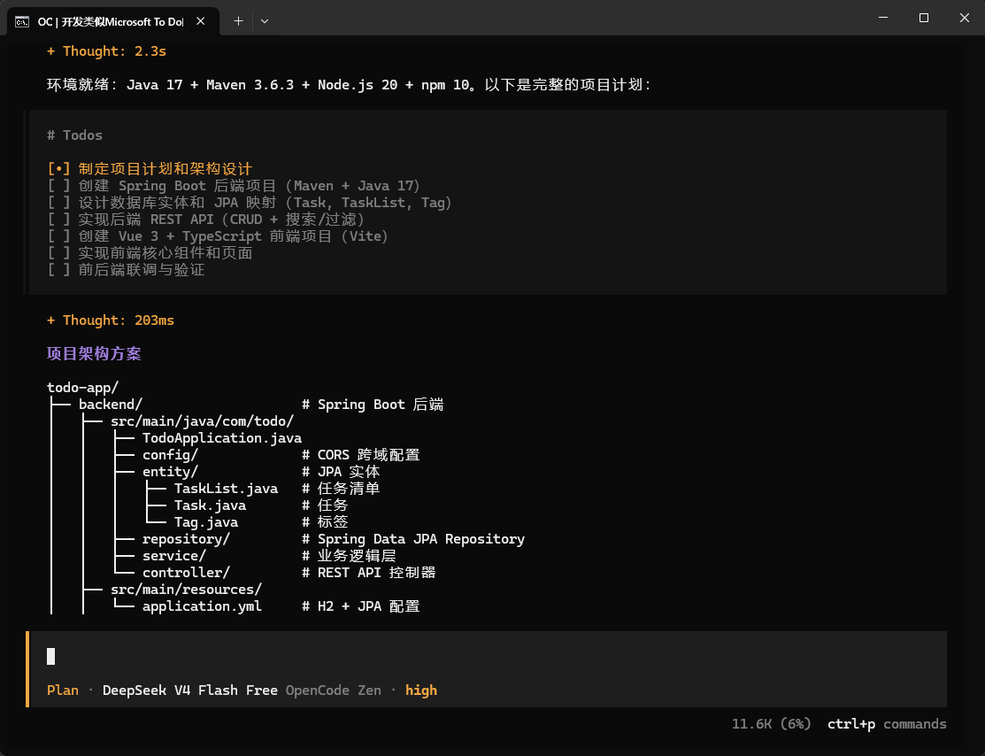Image resolution: width=985 pixels, height=756 pixels.
Task: Click Tag.java in the tree
Action: (206, 523)
